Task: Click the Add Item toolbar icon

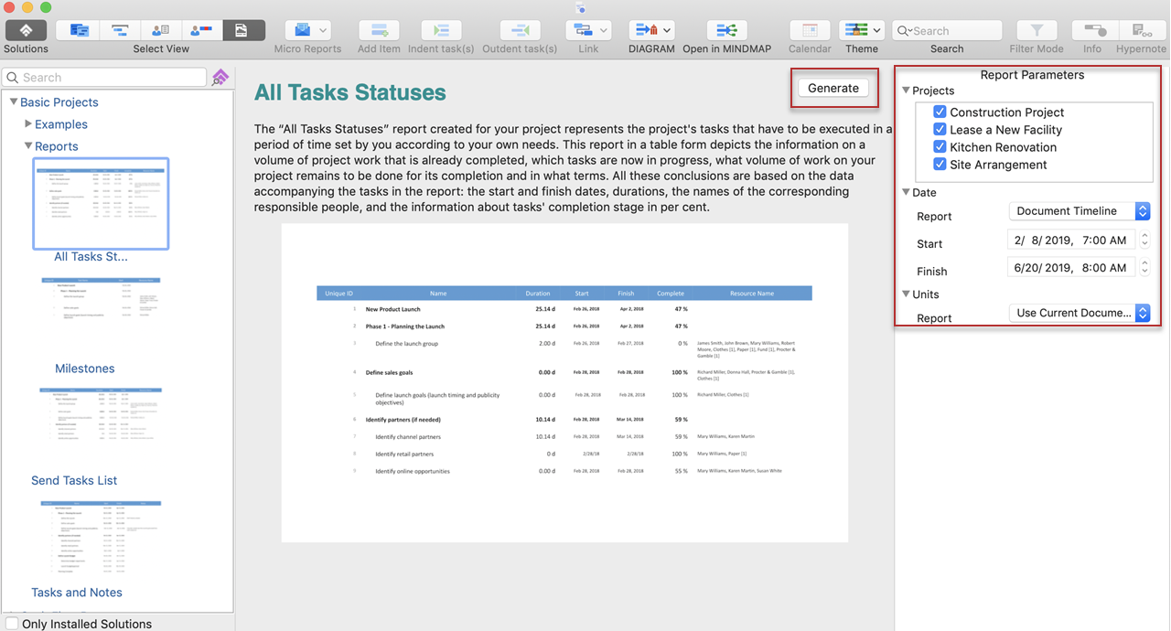Action: (x=379, y=30)
